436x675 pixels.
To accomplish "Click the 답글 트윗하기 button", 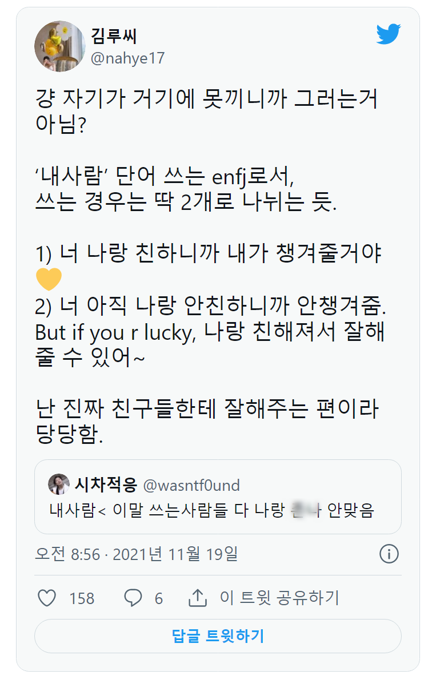I will click(x=218, y=636).
